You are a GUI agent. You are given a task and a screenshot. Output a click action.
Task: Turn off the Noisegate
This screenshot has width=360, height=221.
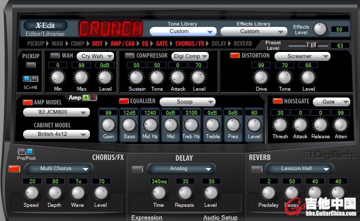[x=277, y=101]
